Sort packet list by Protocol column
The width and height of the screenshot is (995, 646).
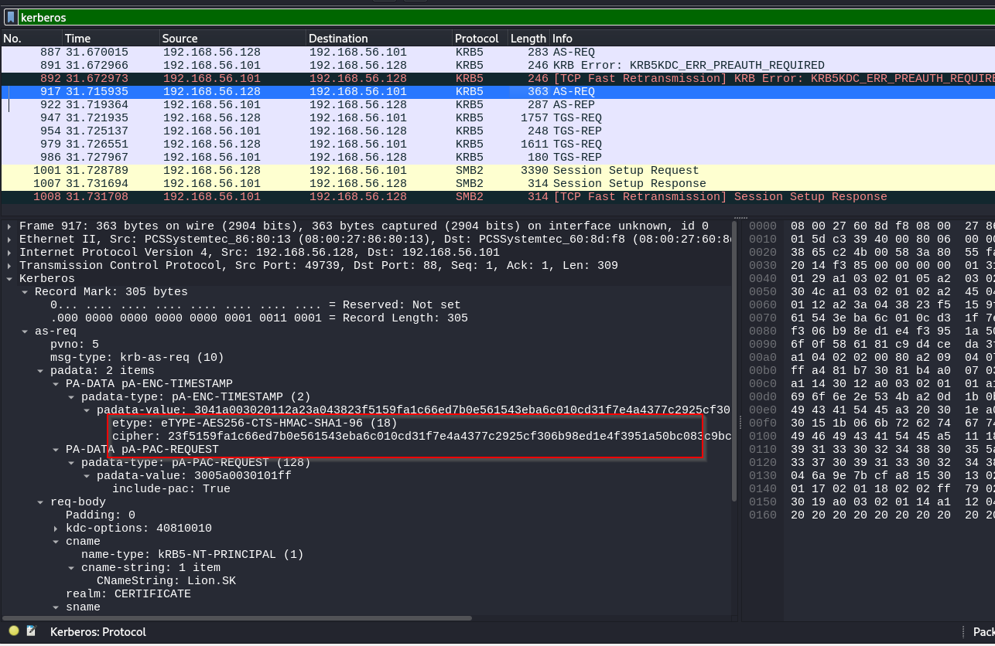click(x=477, y=39)
